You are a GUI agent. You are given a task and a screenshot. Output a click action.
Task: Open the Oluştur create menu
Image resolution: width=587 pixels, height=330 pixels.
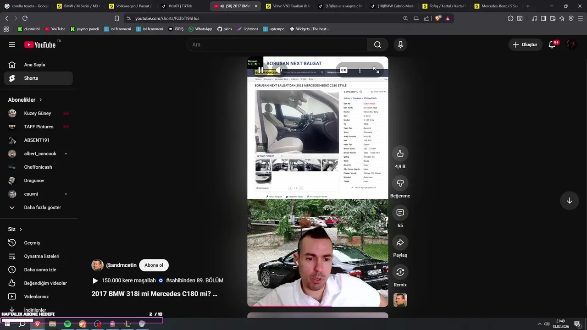coord(525,44)
